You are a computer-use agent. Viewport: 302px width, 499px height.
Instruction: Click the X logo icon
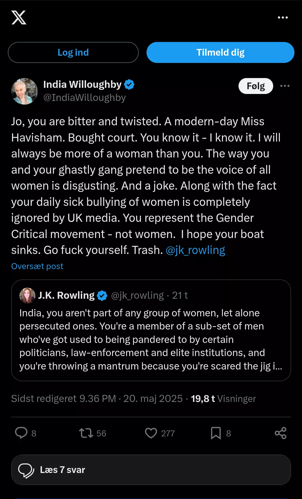pyautogui.click(x=19, y=18)
